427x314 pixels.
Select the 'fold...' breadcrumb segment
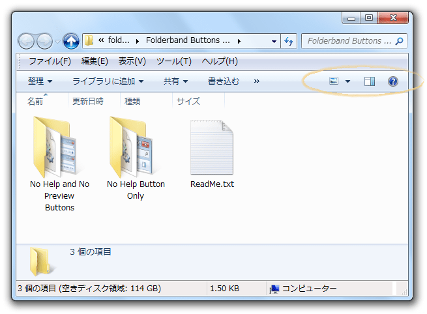click(x=119, y=40)
